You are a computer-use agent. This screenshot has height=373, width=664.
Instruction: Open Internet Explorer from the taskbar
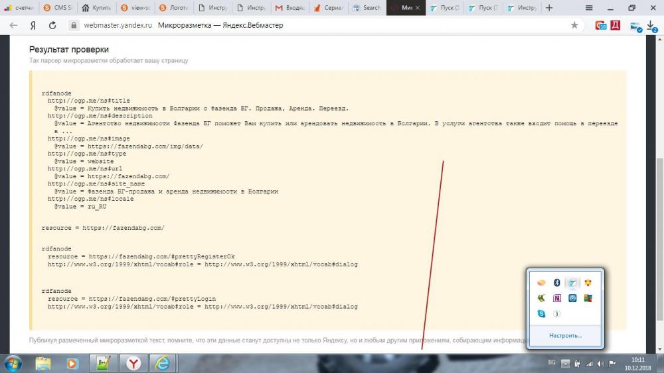(x=162, y=363)
